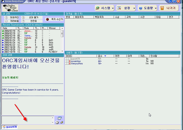Image resolution: width=183 pixels, height=130 pixels.
Task: Click the 나가기 exit button
Action: tap(169, 8)
